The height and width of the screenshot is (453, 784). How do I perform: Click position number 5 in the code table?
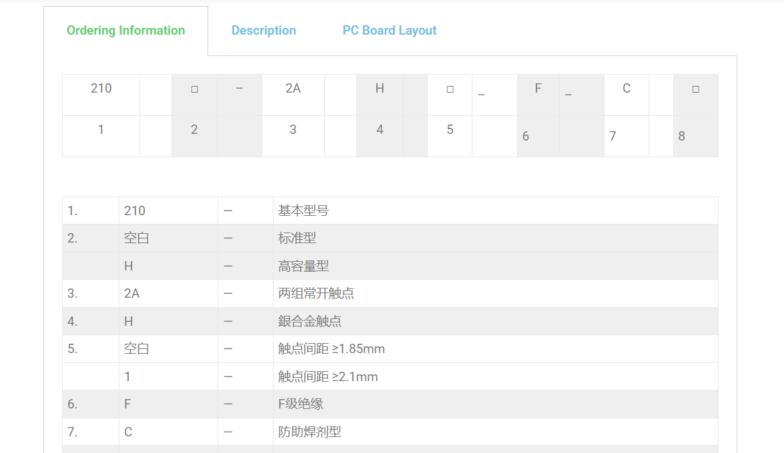pos(450,130)
